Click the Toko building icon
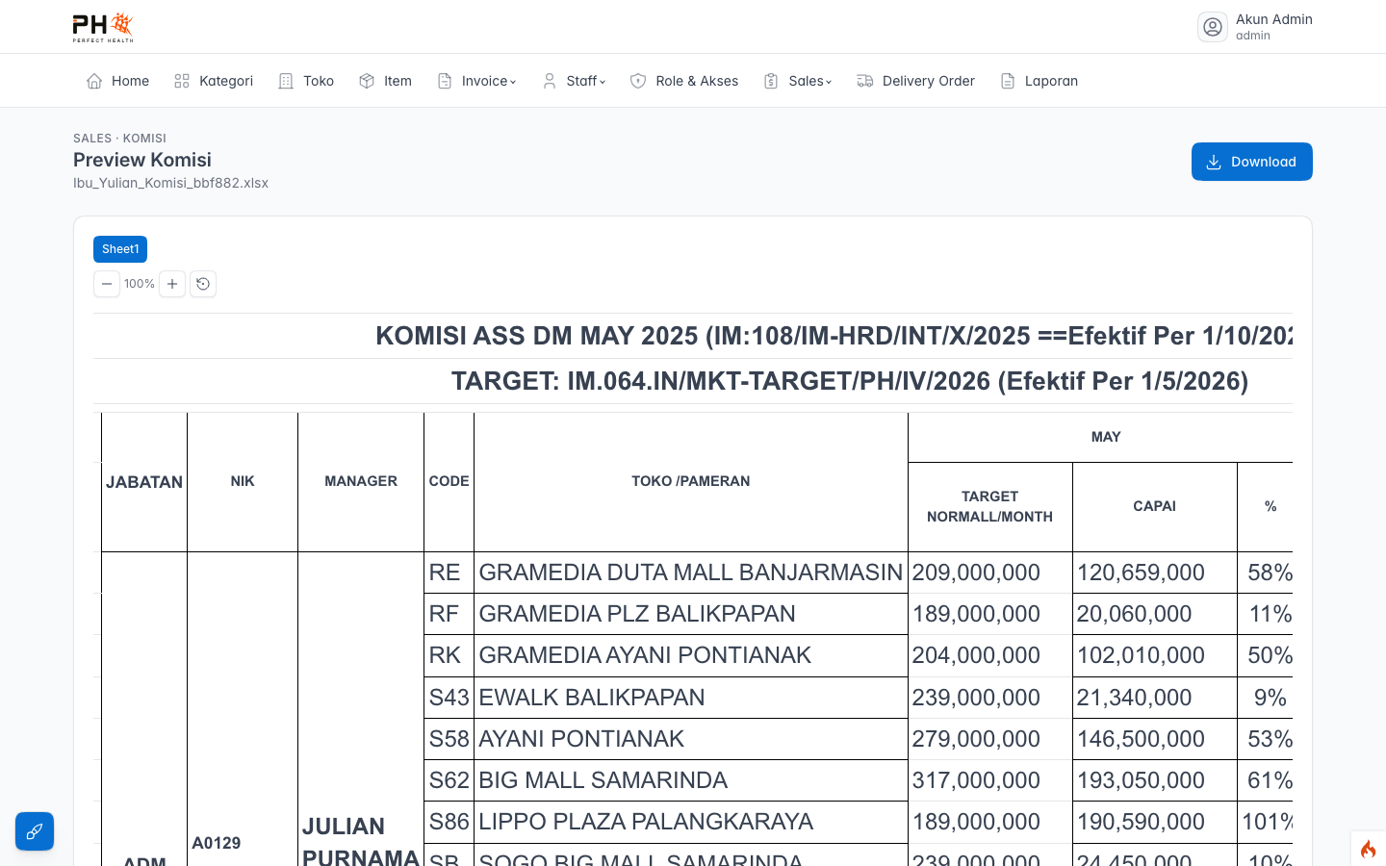Viewport: 1386px width, 866px height. (x=286, y=81)
